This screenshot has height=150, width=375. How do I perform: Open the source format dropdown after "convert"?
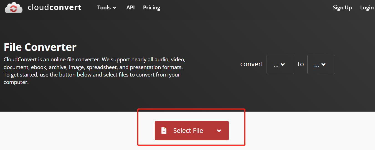pos(280,64)
